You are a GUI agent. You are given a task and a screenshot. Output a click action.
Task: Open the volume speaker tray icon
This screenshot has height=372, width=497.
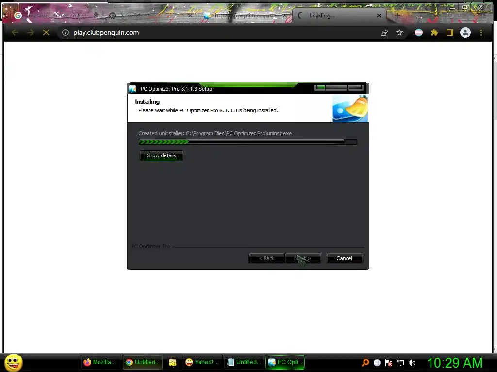tap(412, 363)
